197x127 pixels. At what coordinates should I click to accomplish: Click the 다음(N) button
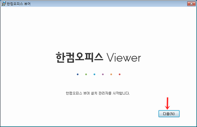169,114
